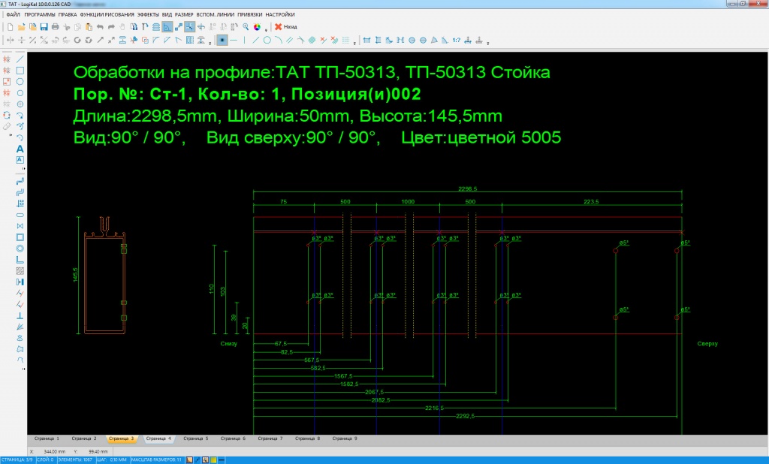
Task: Open the zoom magnifier tool
Action: (x=246, y=27)
